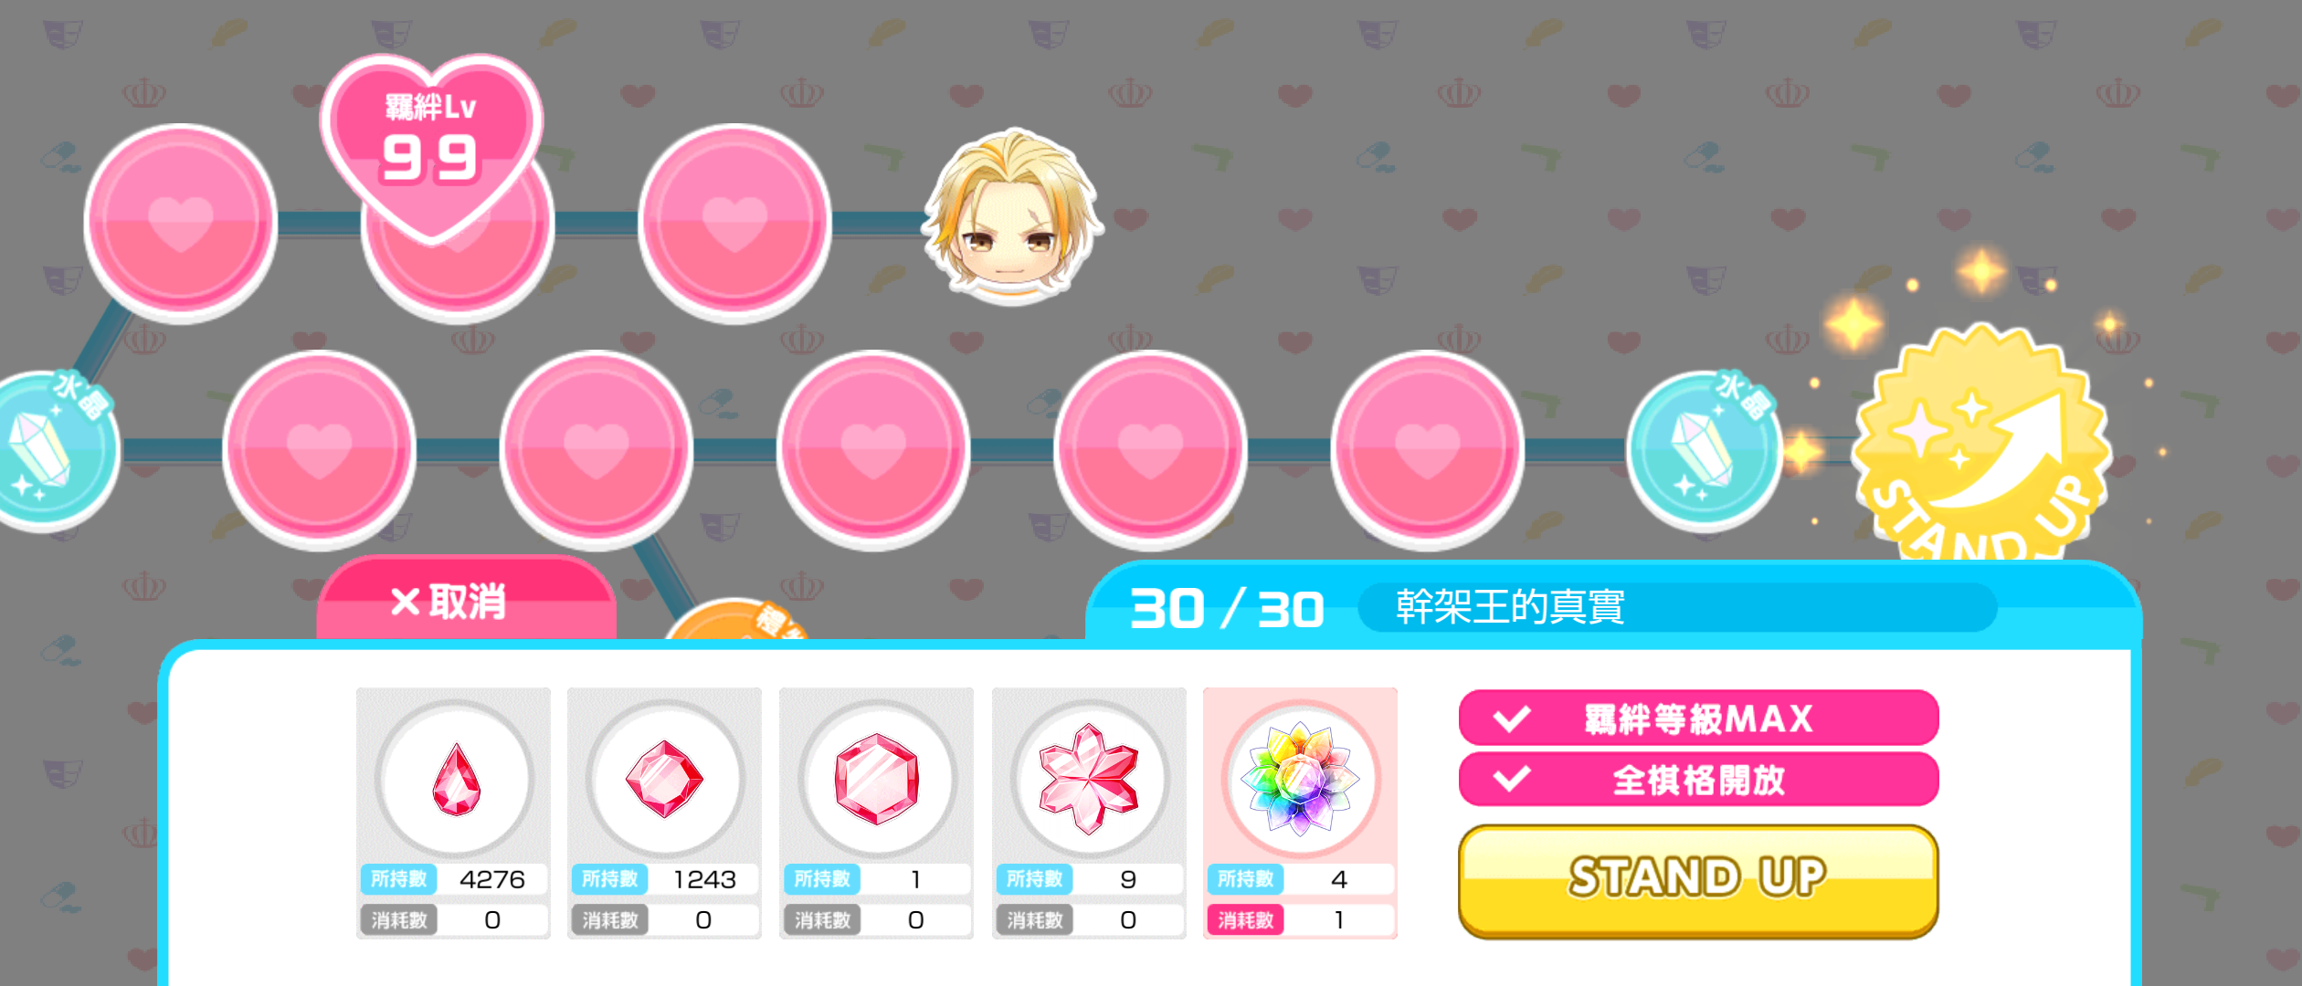
Task: Select the small red teardrop gem item
Action: 453,813
